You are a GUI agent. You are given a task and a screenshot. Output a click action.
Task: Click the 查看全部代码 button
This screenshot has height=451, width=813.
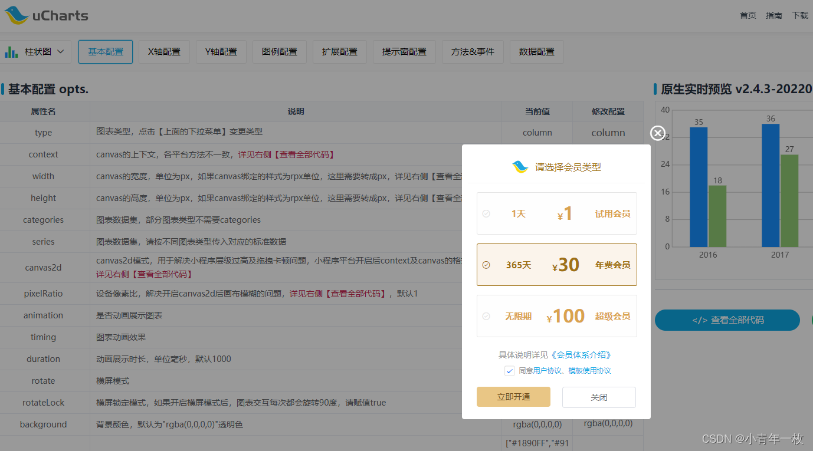coord(727,320)
